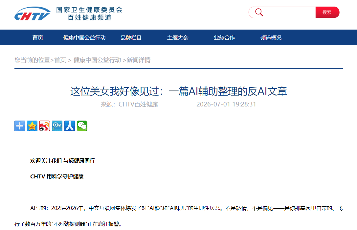Click source text 来源：CHTV百姓健康
Viewport: 357px width, 230px height.
(129, 104)
